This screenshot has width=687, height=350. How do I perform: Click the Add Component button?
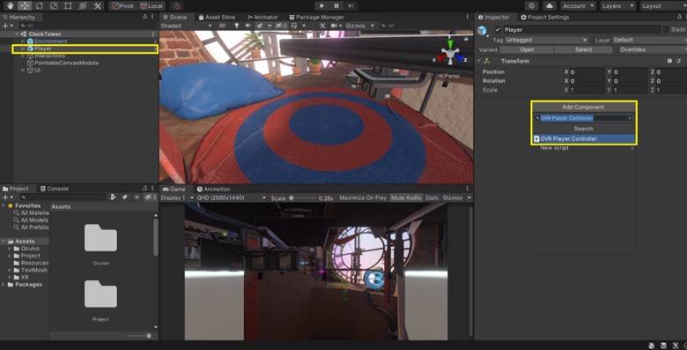click(583, 107)
